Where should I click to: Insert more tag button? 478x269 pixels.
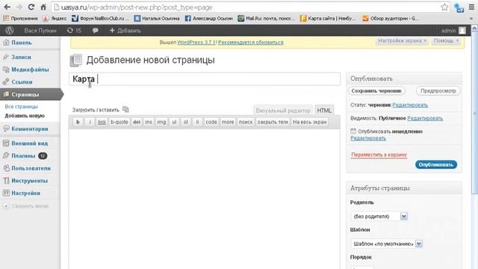tap(228, 122)
